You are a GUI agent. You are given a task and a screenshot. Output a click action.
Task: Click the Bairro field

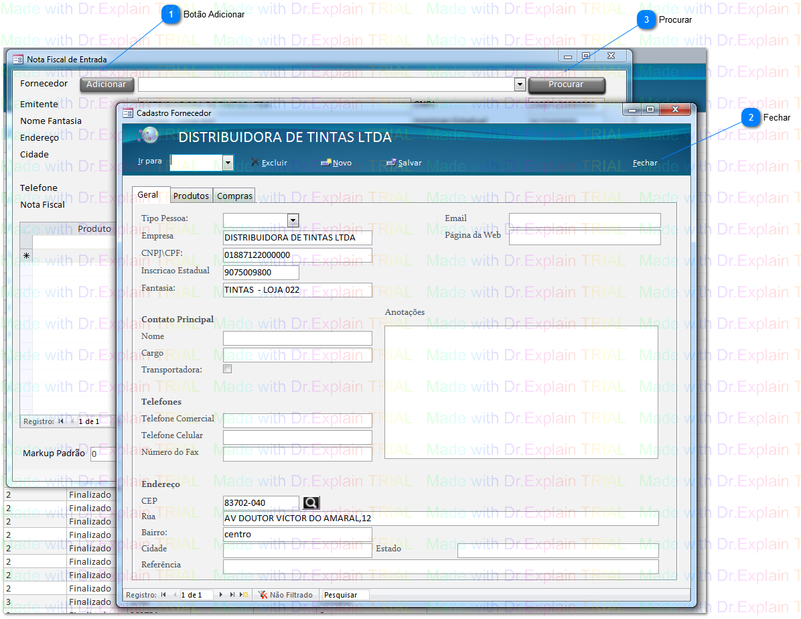pos(297,535)
